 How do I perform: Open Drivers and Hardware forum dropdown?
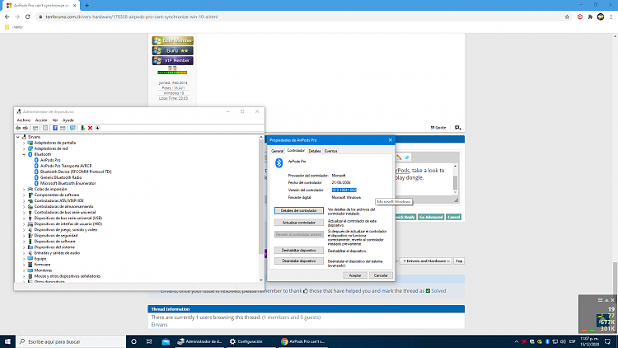426,261
